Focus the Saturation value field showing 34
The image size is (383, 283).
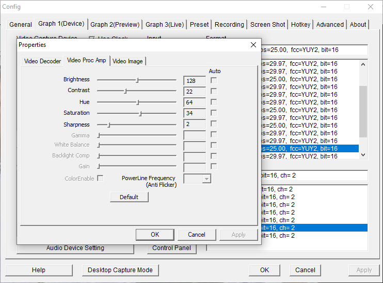195,113
